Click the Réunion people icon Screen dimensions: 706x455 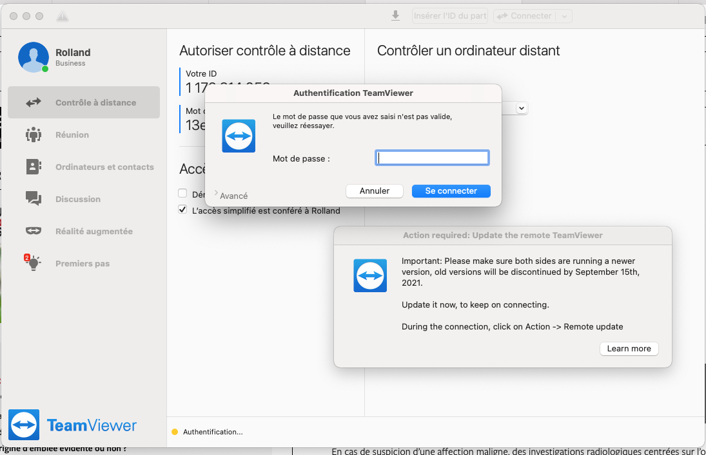(34, 135)
